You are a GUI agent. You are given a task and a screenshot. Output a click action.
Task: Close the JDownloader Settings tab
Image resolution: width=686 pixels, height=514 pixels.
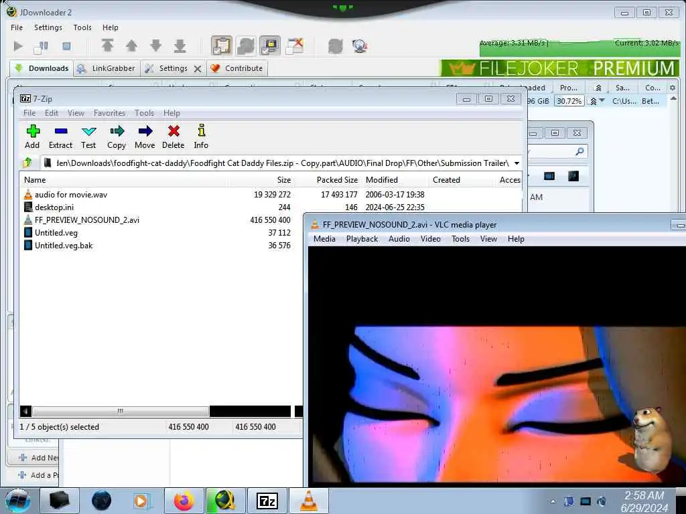(198, 69)
